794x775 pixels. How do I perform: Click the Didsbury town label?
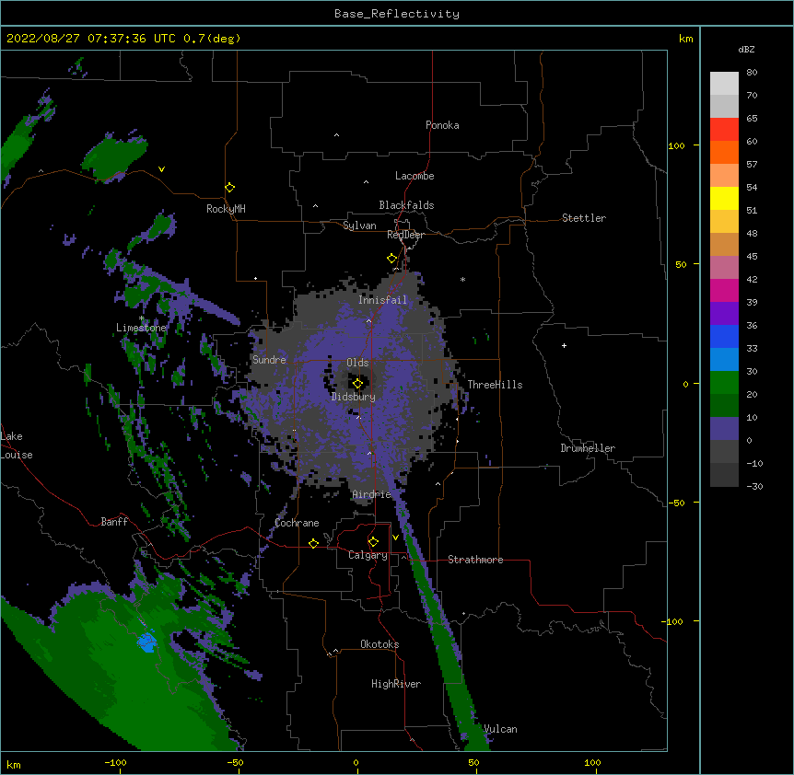click(354, 397)
